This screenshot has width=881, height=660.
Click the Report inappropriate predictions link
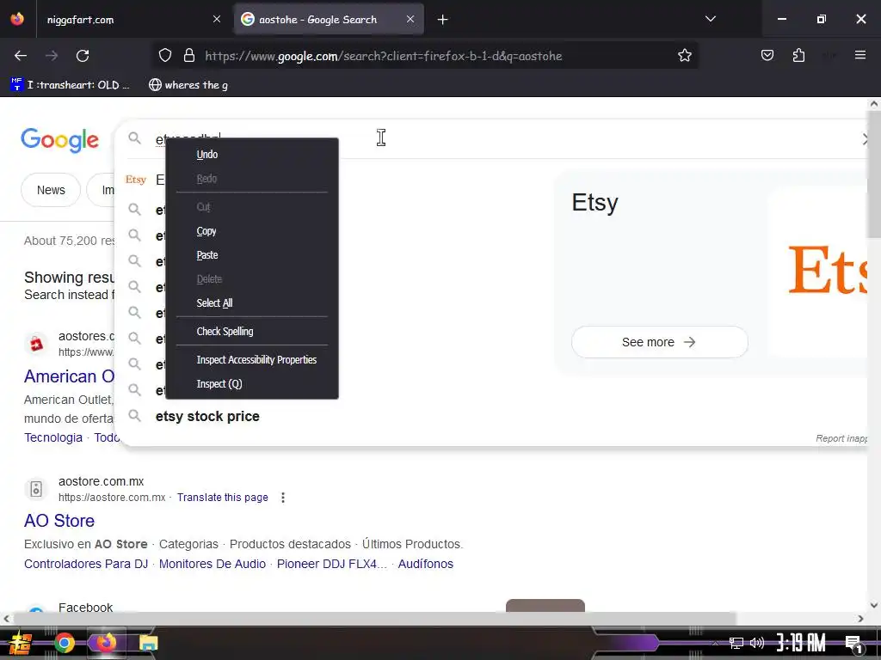[x=841, y=438]
